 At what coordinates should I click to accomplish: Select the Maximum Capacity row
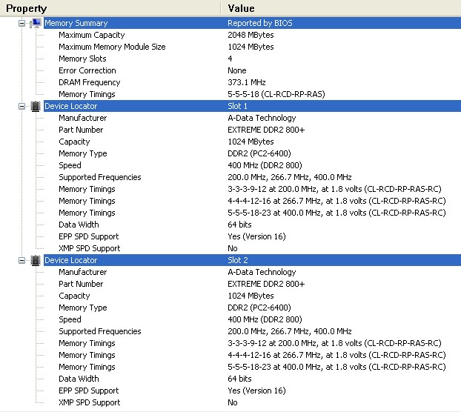91,35
